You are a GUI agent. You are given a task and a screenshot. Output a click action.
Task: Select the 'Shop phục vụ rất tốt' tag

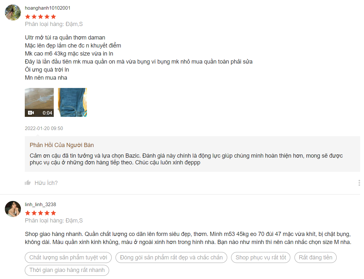[261, 257]
